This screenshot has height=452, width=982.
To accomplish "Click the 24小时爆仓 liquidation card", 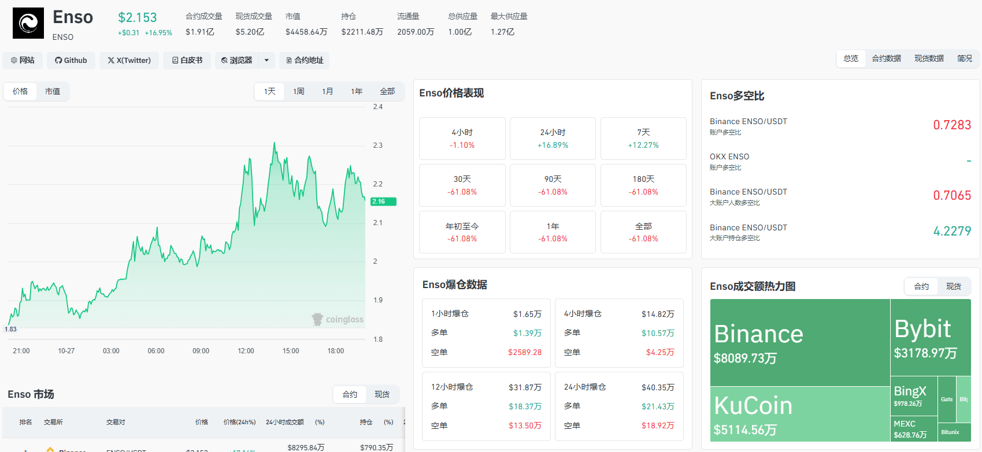I will click(x=619, y=406).
